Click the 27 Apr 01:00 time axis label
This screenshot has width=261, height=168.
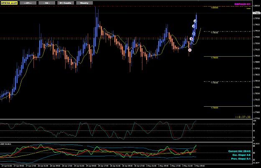click(x=7, y=166)
